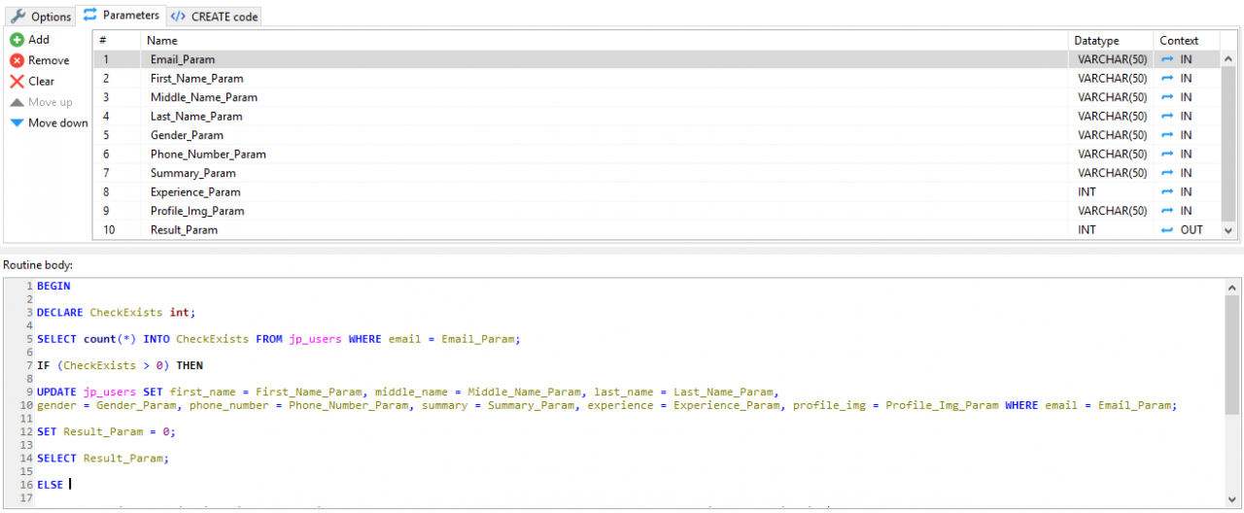Click the Move up arrow icon
1244x513 pixels.
[x=17, y=102]
